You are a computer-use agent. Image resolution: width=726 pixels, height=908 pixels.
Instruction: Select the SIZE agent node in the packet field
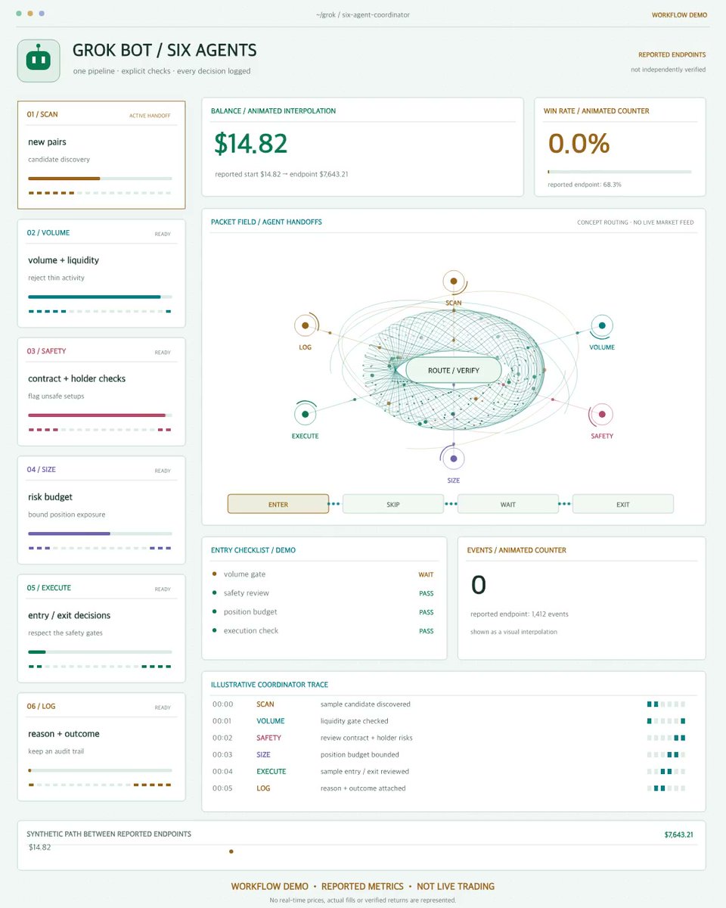pyautogui.click(x=454, y=459)
